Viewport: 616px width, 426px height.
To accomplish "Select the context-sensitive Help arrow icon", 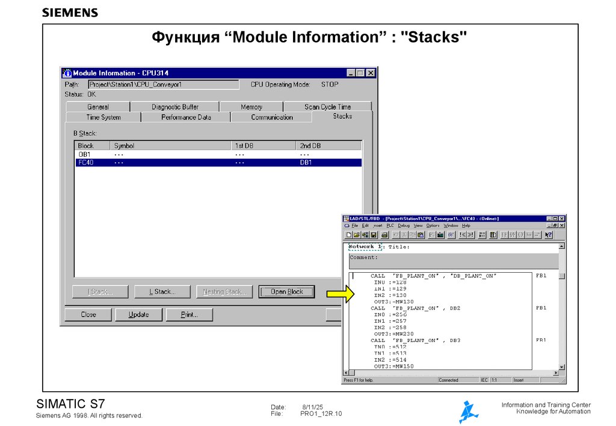I will (x=548, y=234).
